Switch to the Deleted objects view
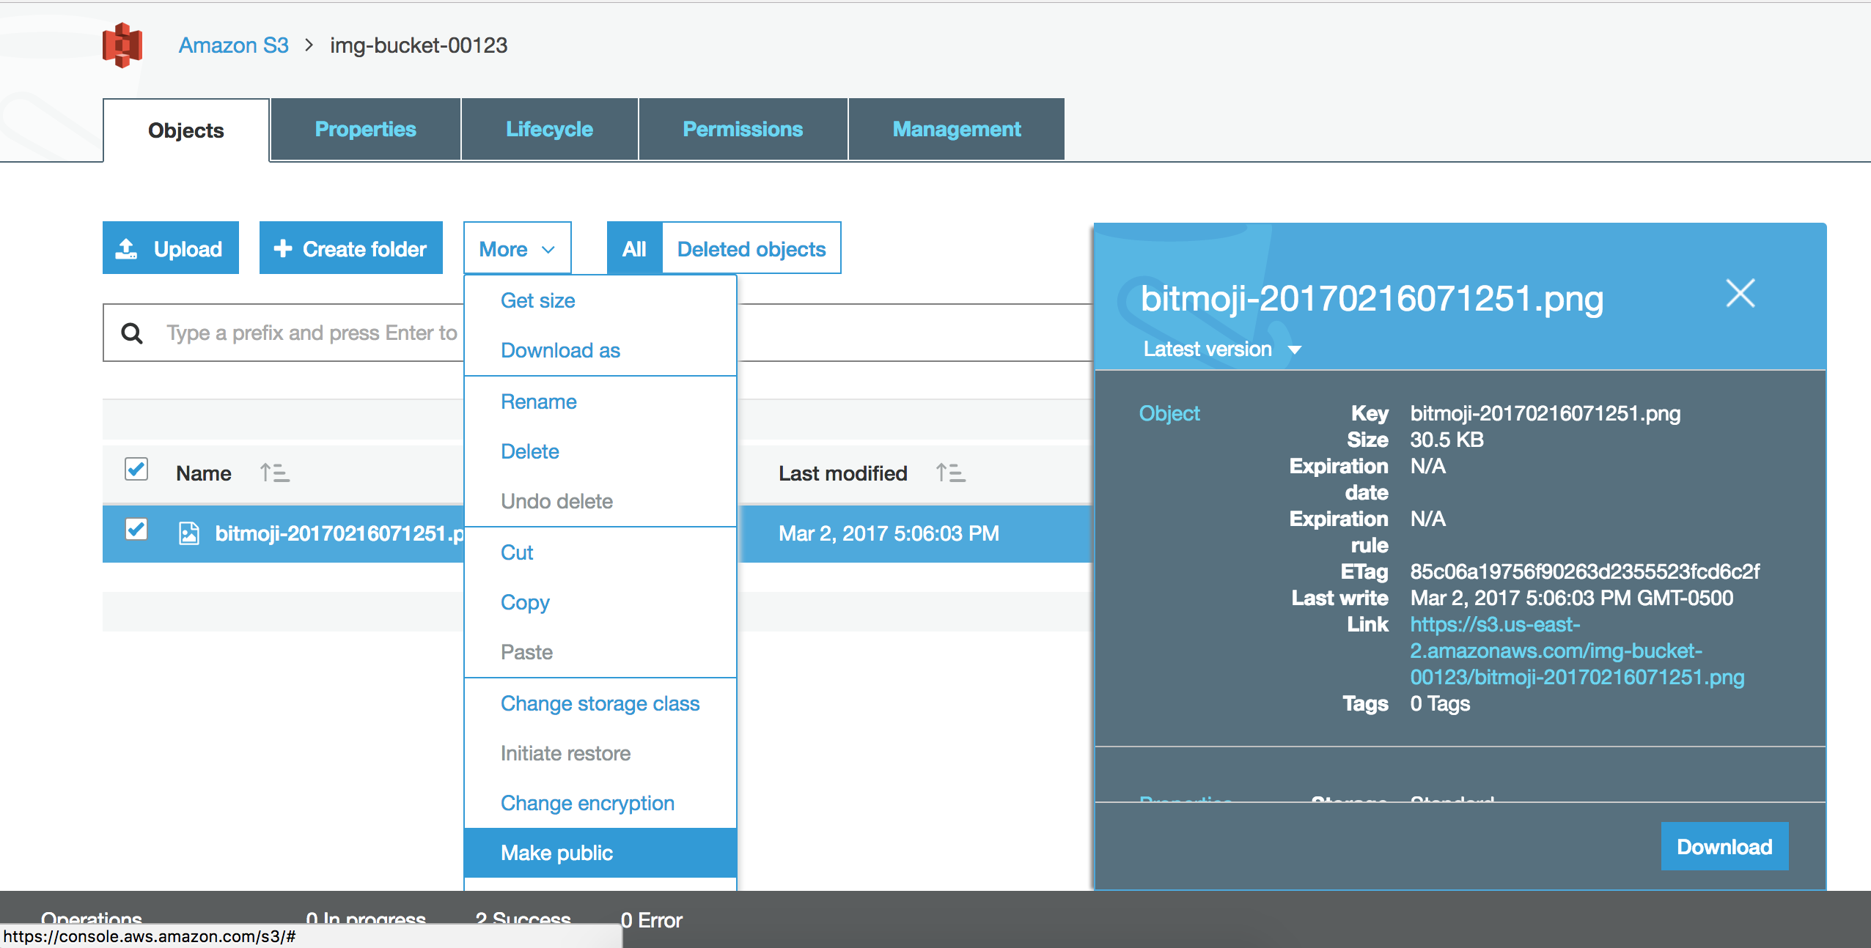Image resolution: width=1871 pixels, height=948 pixels. click(751, 248)
